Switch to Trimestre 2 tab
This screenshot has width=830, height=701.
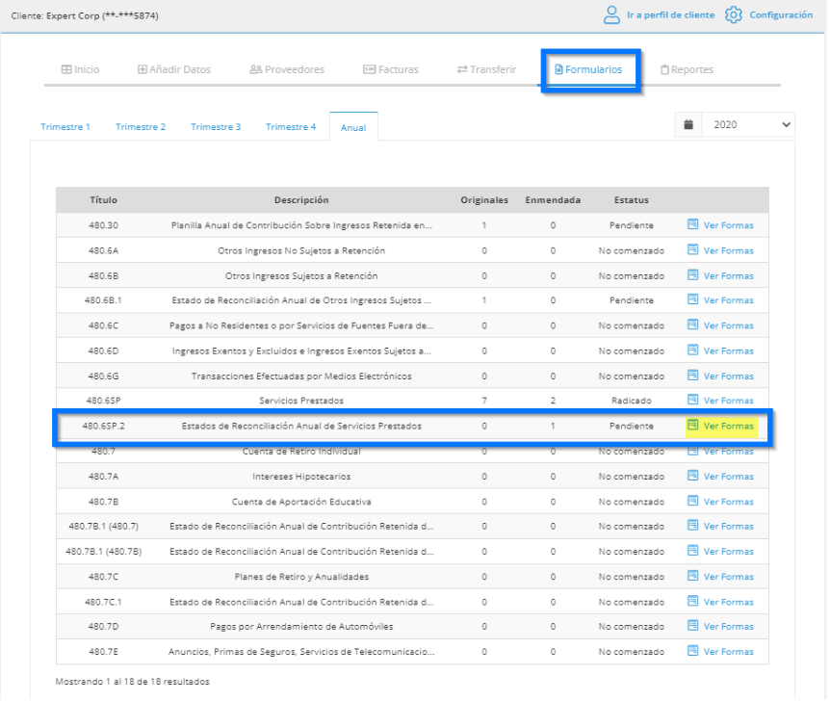[x=141, y=127]
